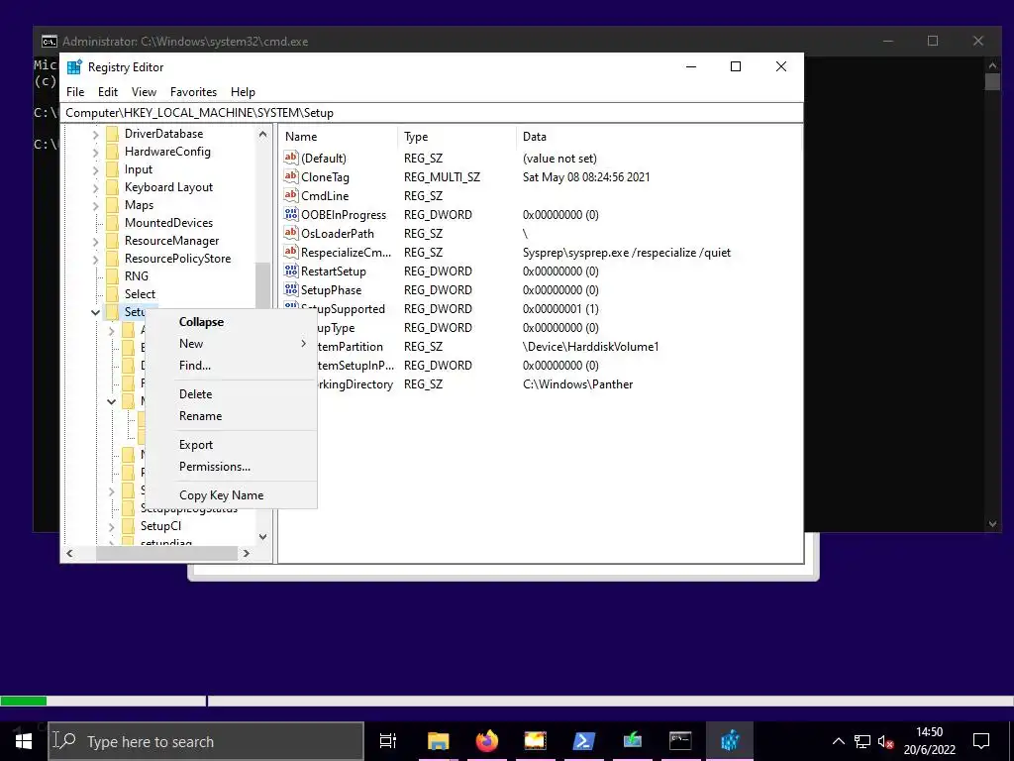Click the Data column header
This screenshot has width=1014, height=761.
[659, 137]
